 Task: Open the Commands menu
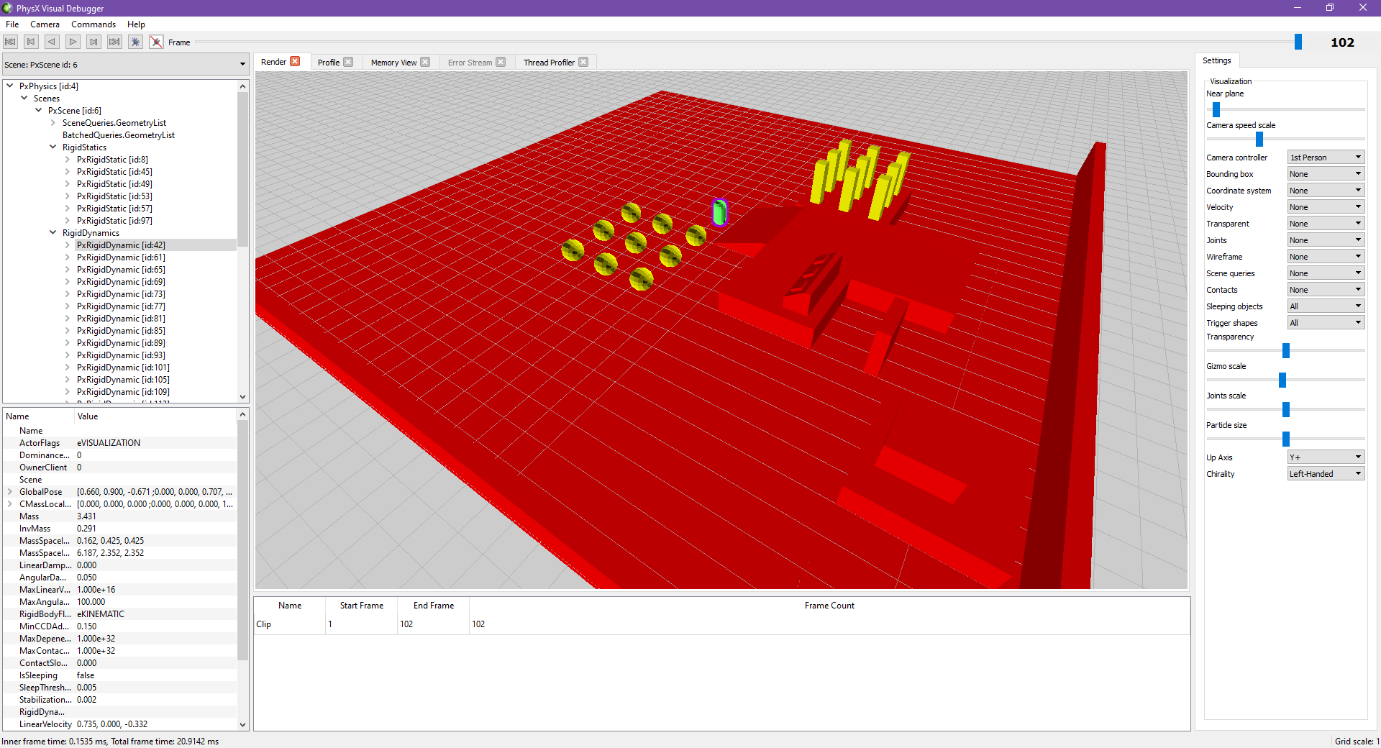[94, 24]
